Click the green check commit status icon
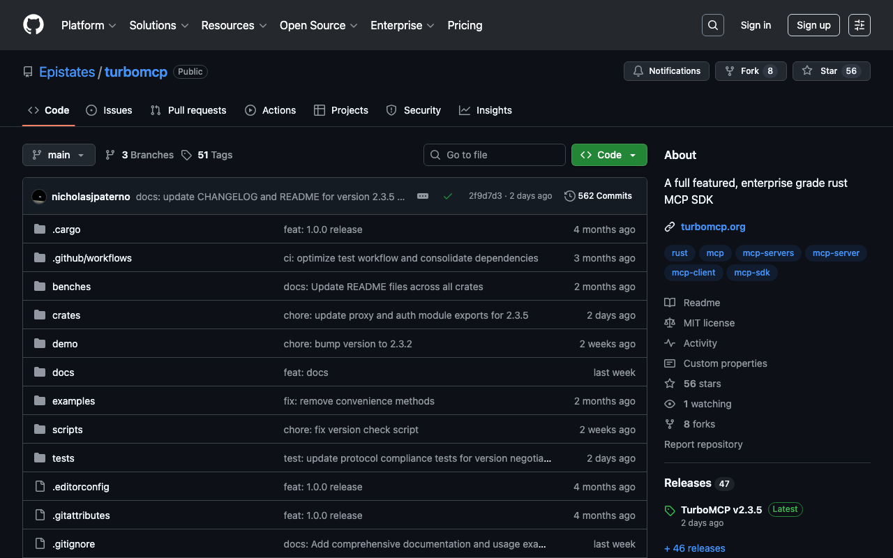The height and width of the screenshot is (558, 893). [448, 196]
